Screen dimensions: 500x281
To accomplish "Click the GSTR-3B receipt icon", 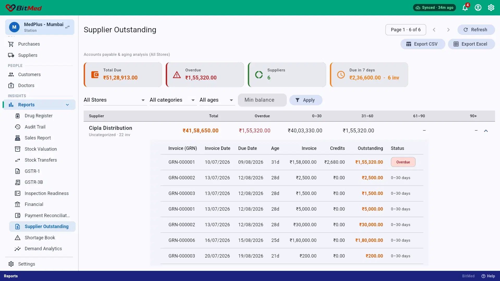I will [x=17, y=182].
